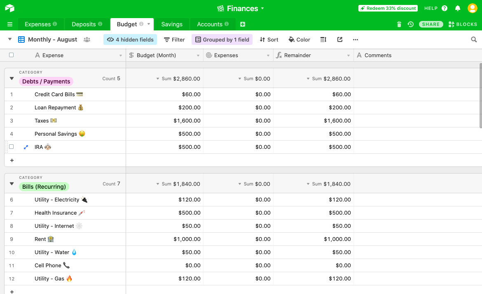Collapse the Debts / Payments group
The width and height of the screenshot is (482, 294).
coord(12,78)
